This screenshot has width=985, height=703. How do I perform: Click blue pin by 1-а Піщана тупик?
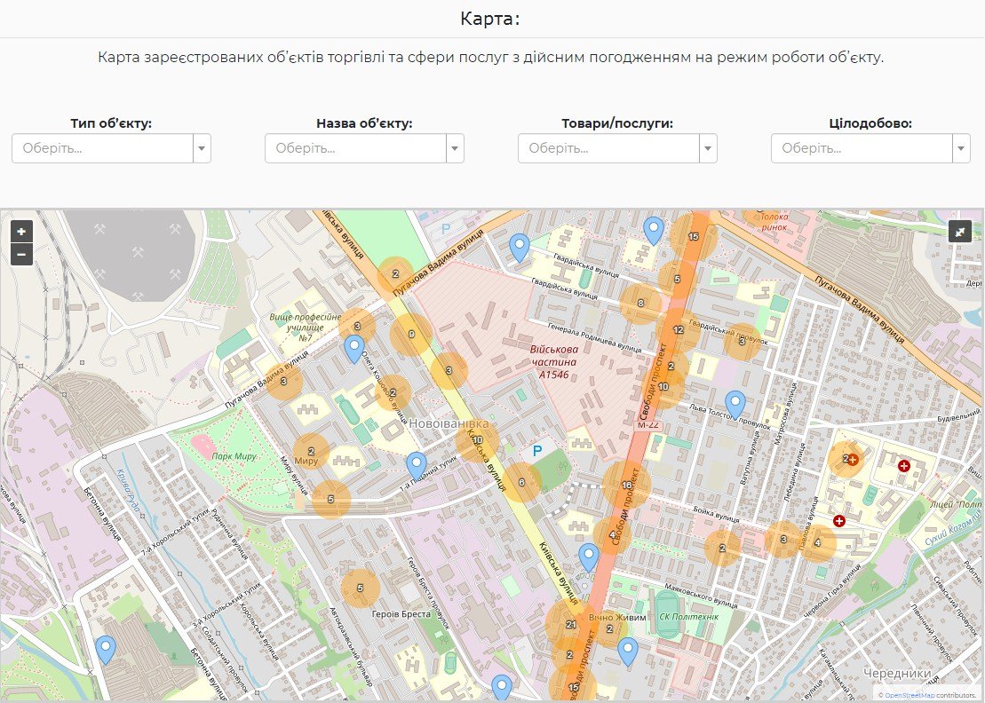click(416, 466)
